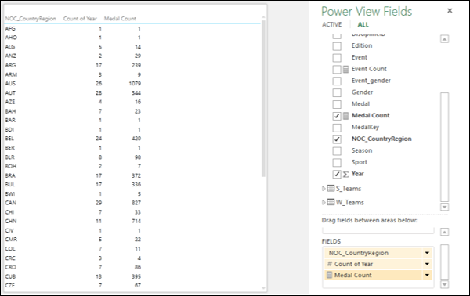Click the CAN country code cell

(10, 203)
